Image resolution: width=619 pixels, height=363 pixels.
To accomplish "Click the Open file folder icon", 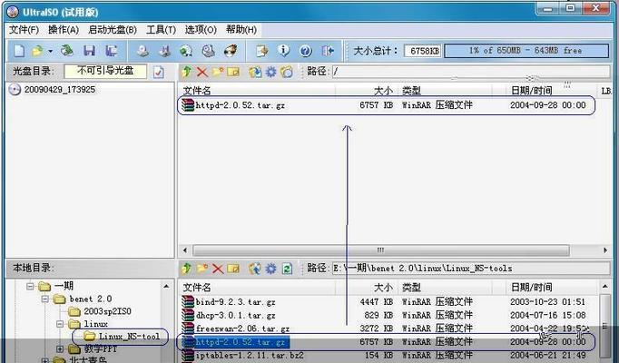I will tap(37, 51).
